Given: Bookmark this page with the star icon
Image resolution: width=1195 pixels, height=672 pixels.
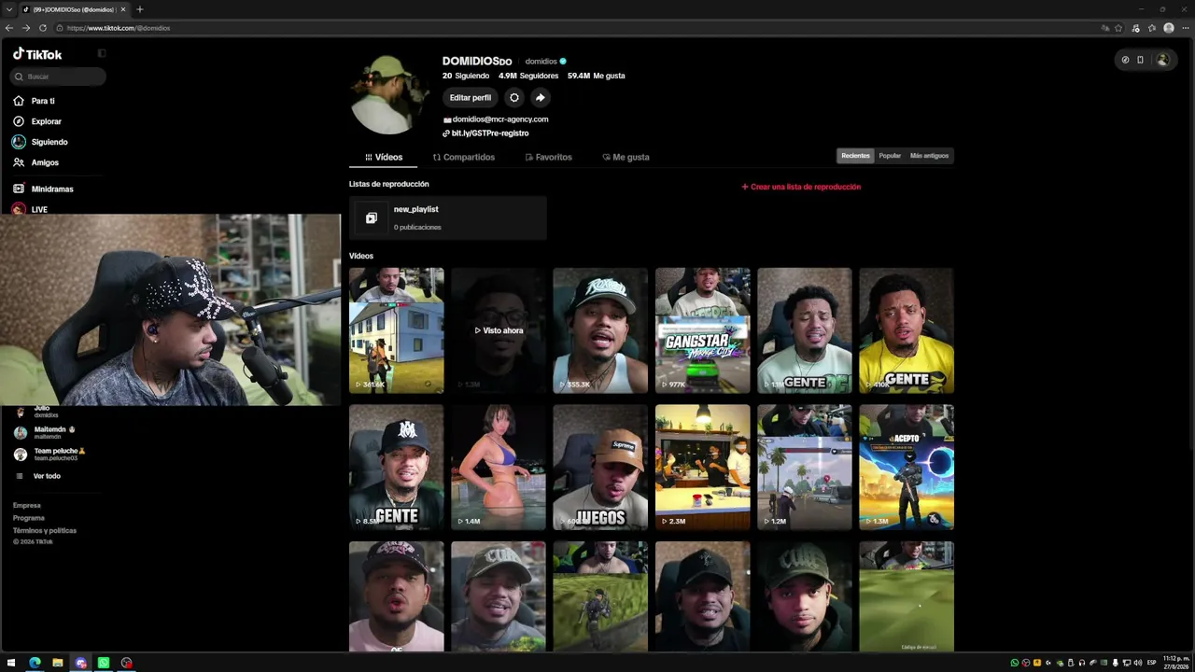Looking at the screenshot, I should [x=1118, y=28].
